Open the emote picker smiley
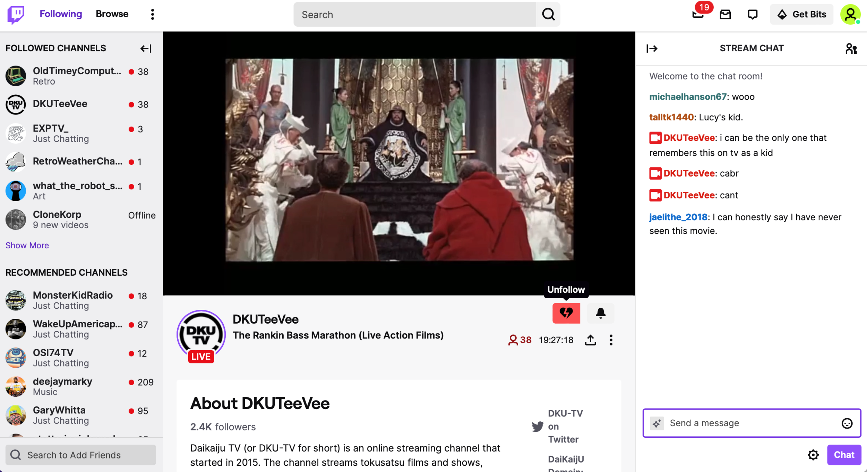The width and height of the screenshot is (867, 472). pyautogui.click(x=847, y=423)
